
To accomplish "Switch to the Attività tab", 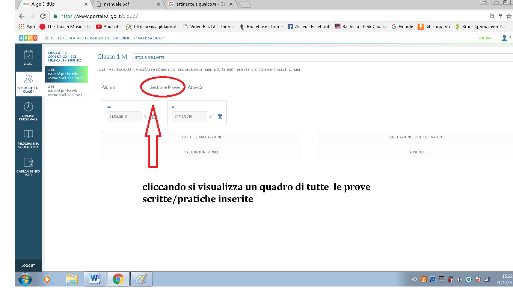I will 195,87.
